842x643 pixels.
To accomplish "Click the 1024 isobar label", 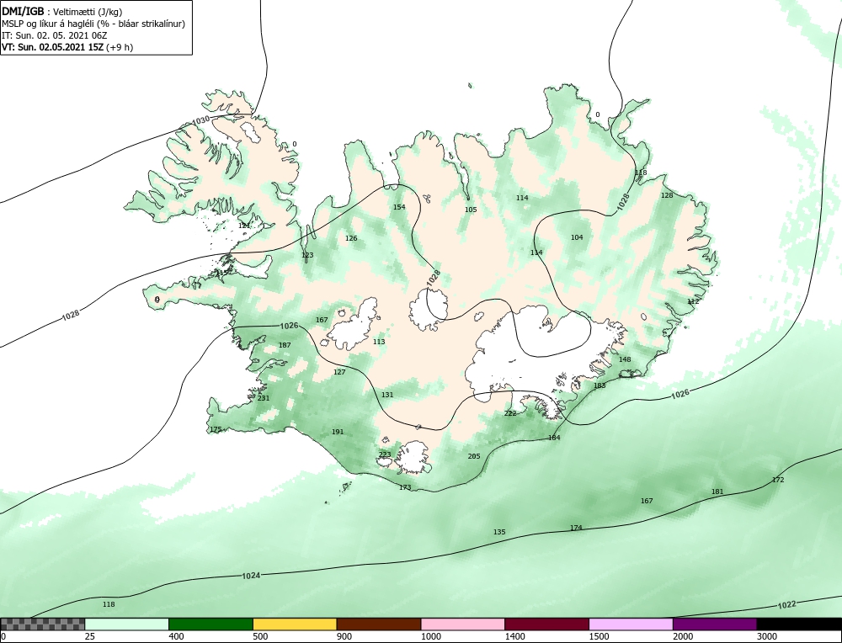I will click(251, 576).
